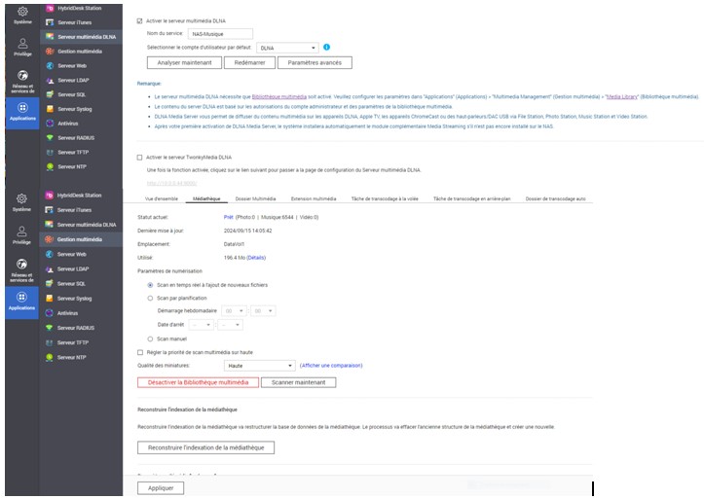Screen dimensions: 704x499
Task: Uncheck Activer le serveur multimédia DLNA
Action: (139, 19)
